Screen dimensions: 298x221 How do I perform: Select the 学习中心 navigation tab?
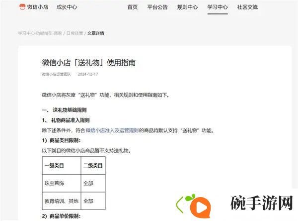pyautogui.click(x=218, y=7)
